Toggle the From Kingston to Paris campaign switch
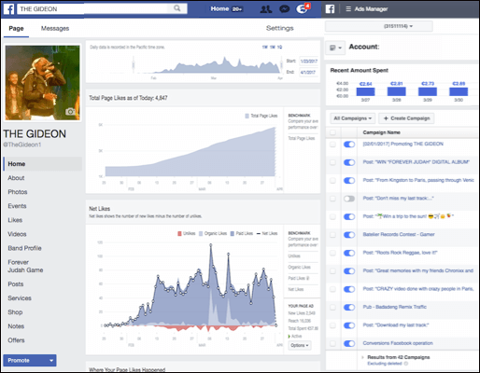Viewport: 480px width, 373px height. (349, 181)
